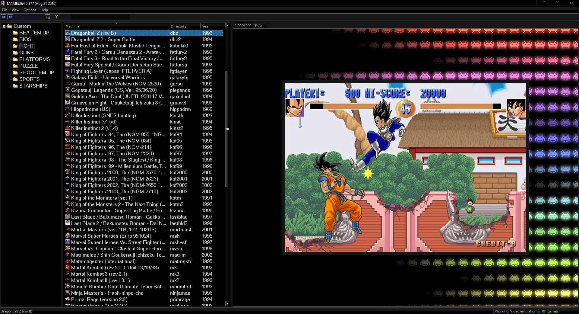Screen dimensions: 579x314
Task: Click the Primal Rage game icon
Action: coord(68,299)
